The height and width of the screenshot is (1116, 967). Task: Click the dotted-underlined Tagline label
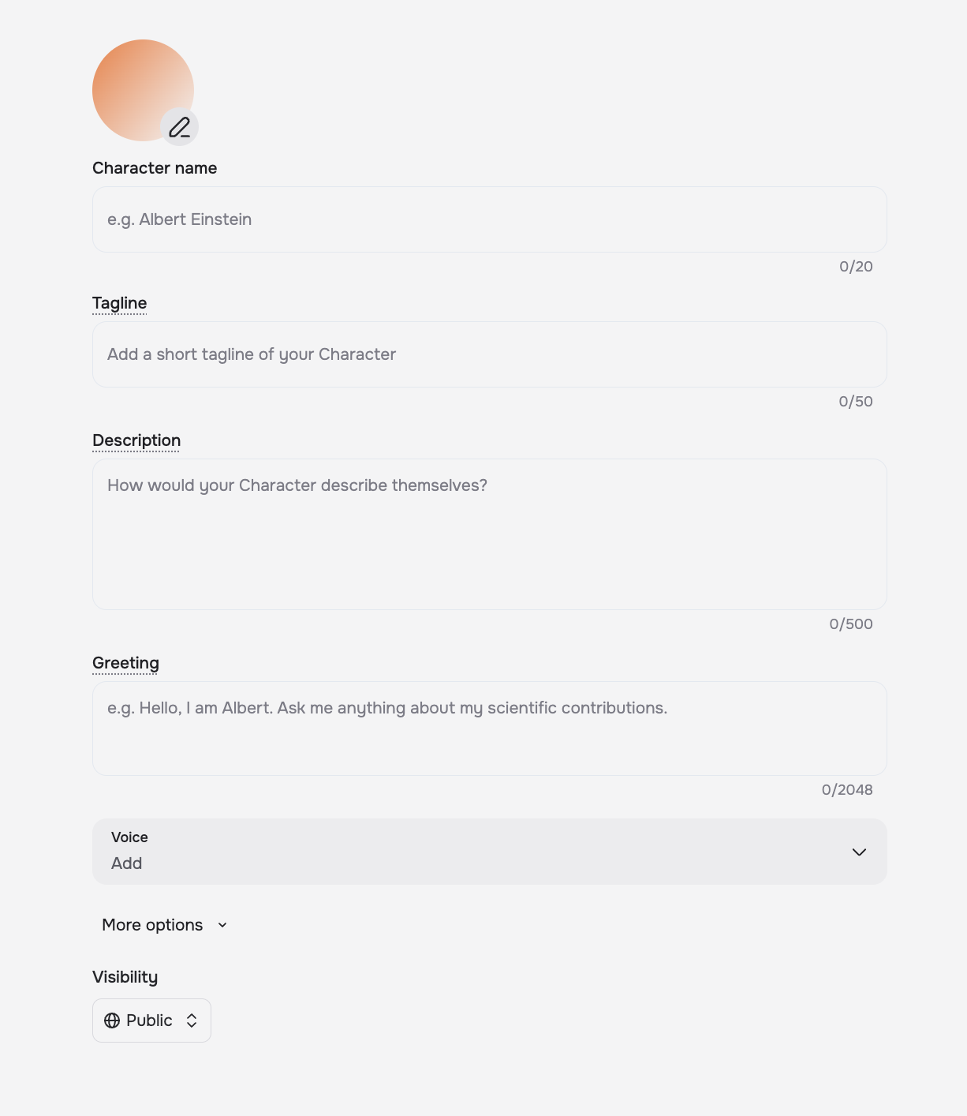[119, 303]
